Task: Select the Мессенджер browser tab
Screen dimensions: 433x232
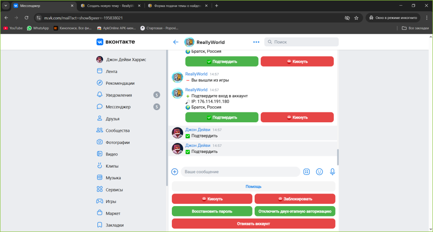Action: click(x=43, y=6)
